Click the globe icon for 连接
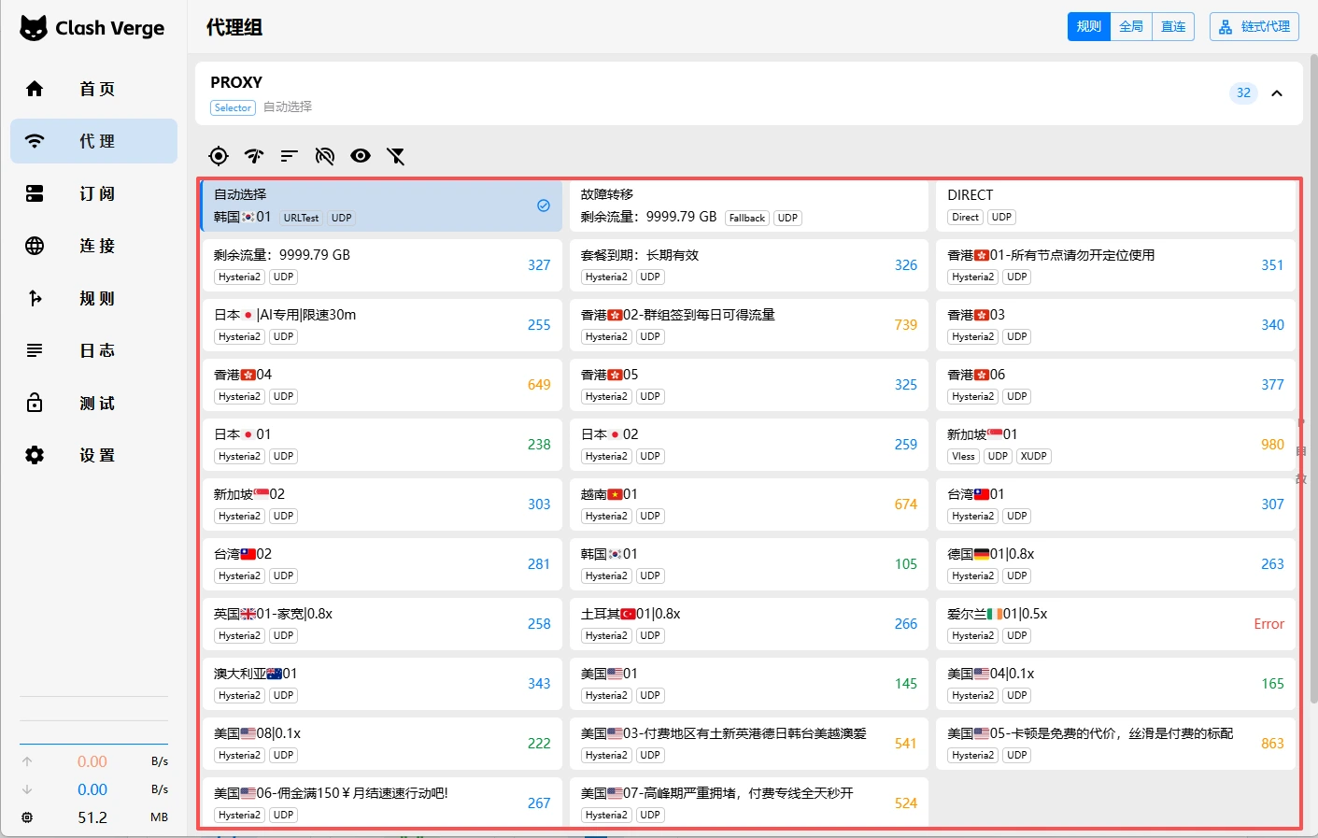 35,246
